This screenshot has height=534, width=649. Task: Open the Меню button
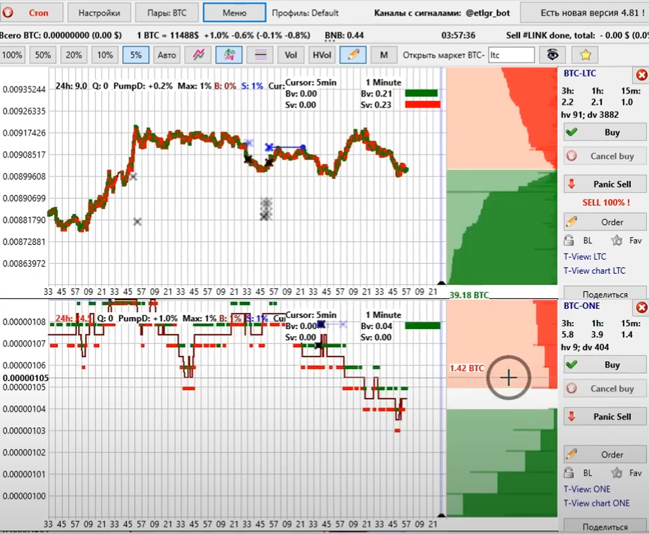[234, 12]
